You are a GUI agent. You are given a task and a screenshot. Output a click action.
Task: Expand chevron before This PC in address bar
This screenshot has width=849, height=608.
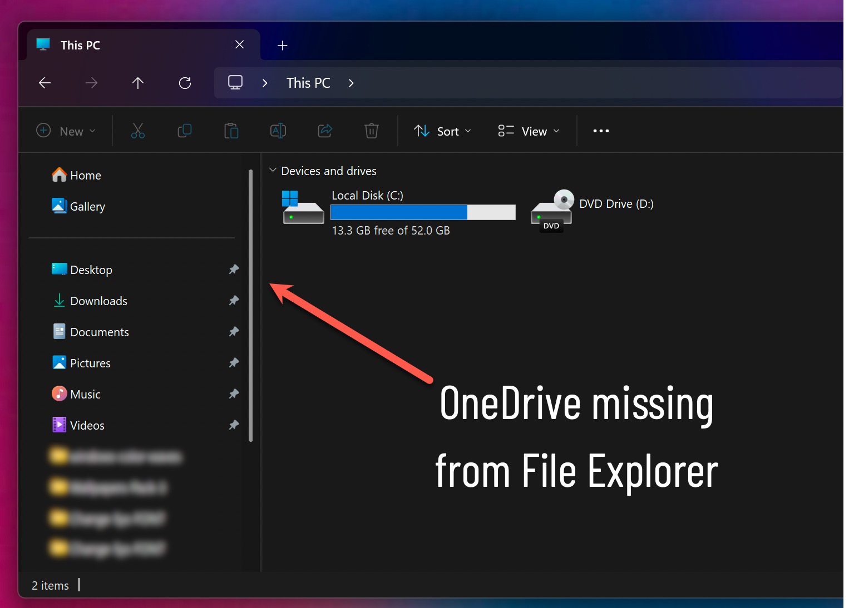click(265, 83)
